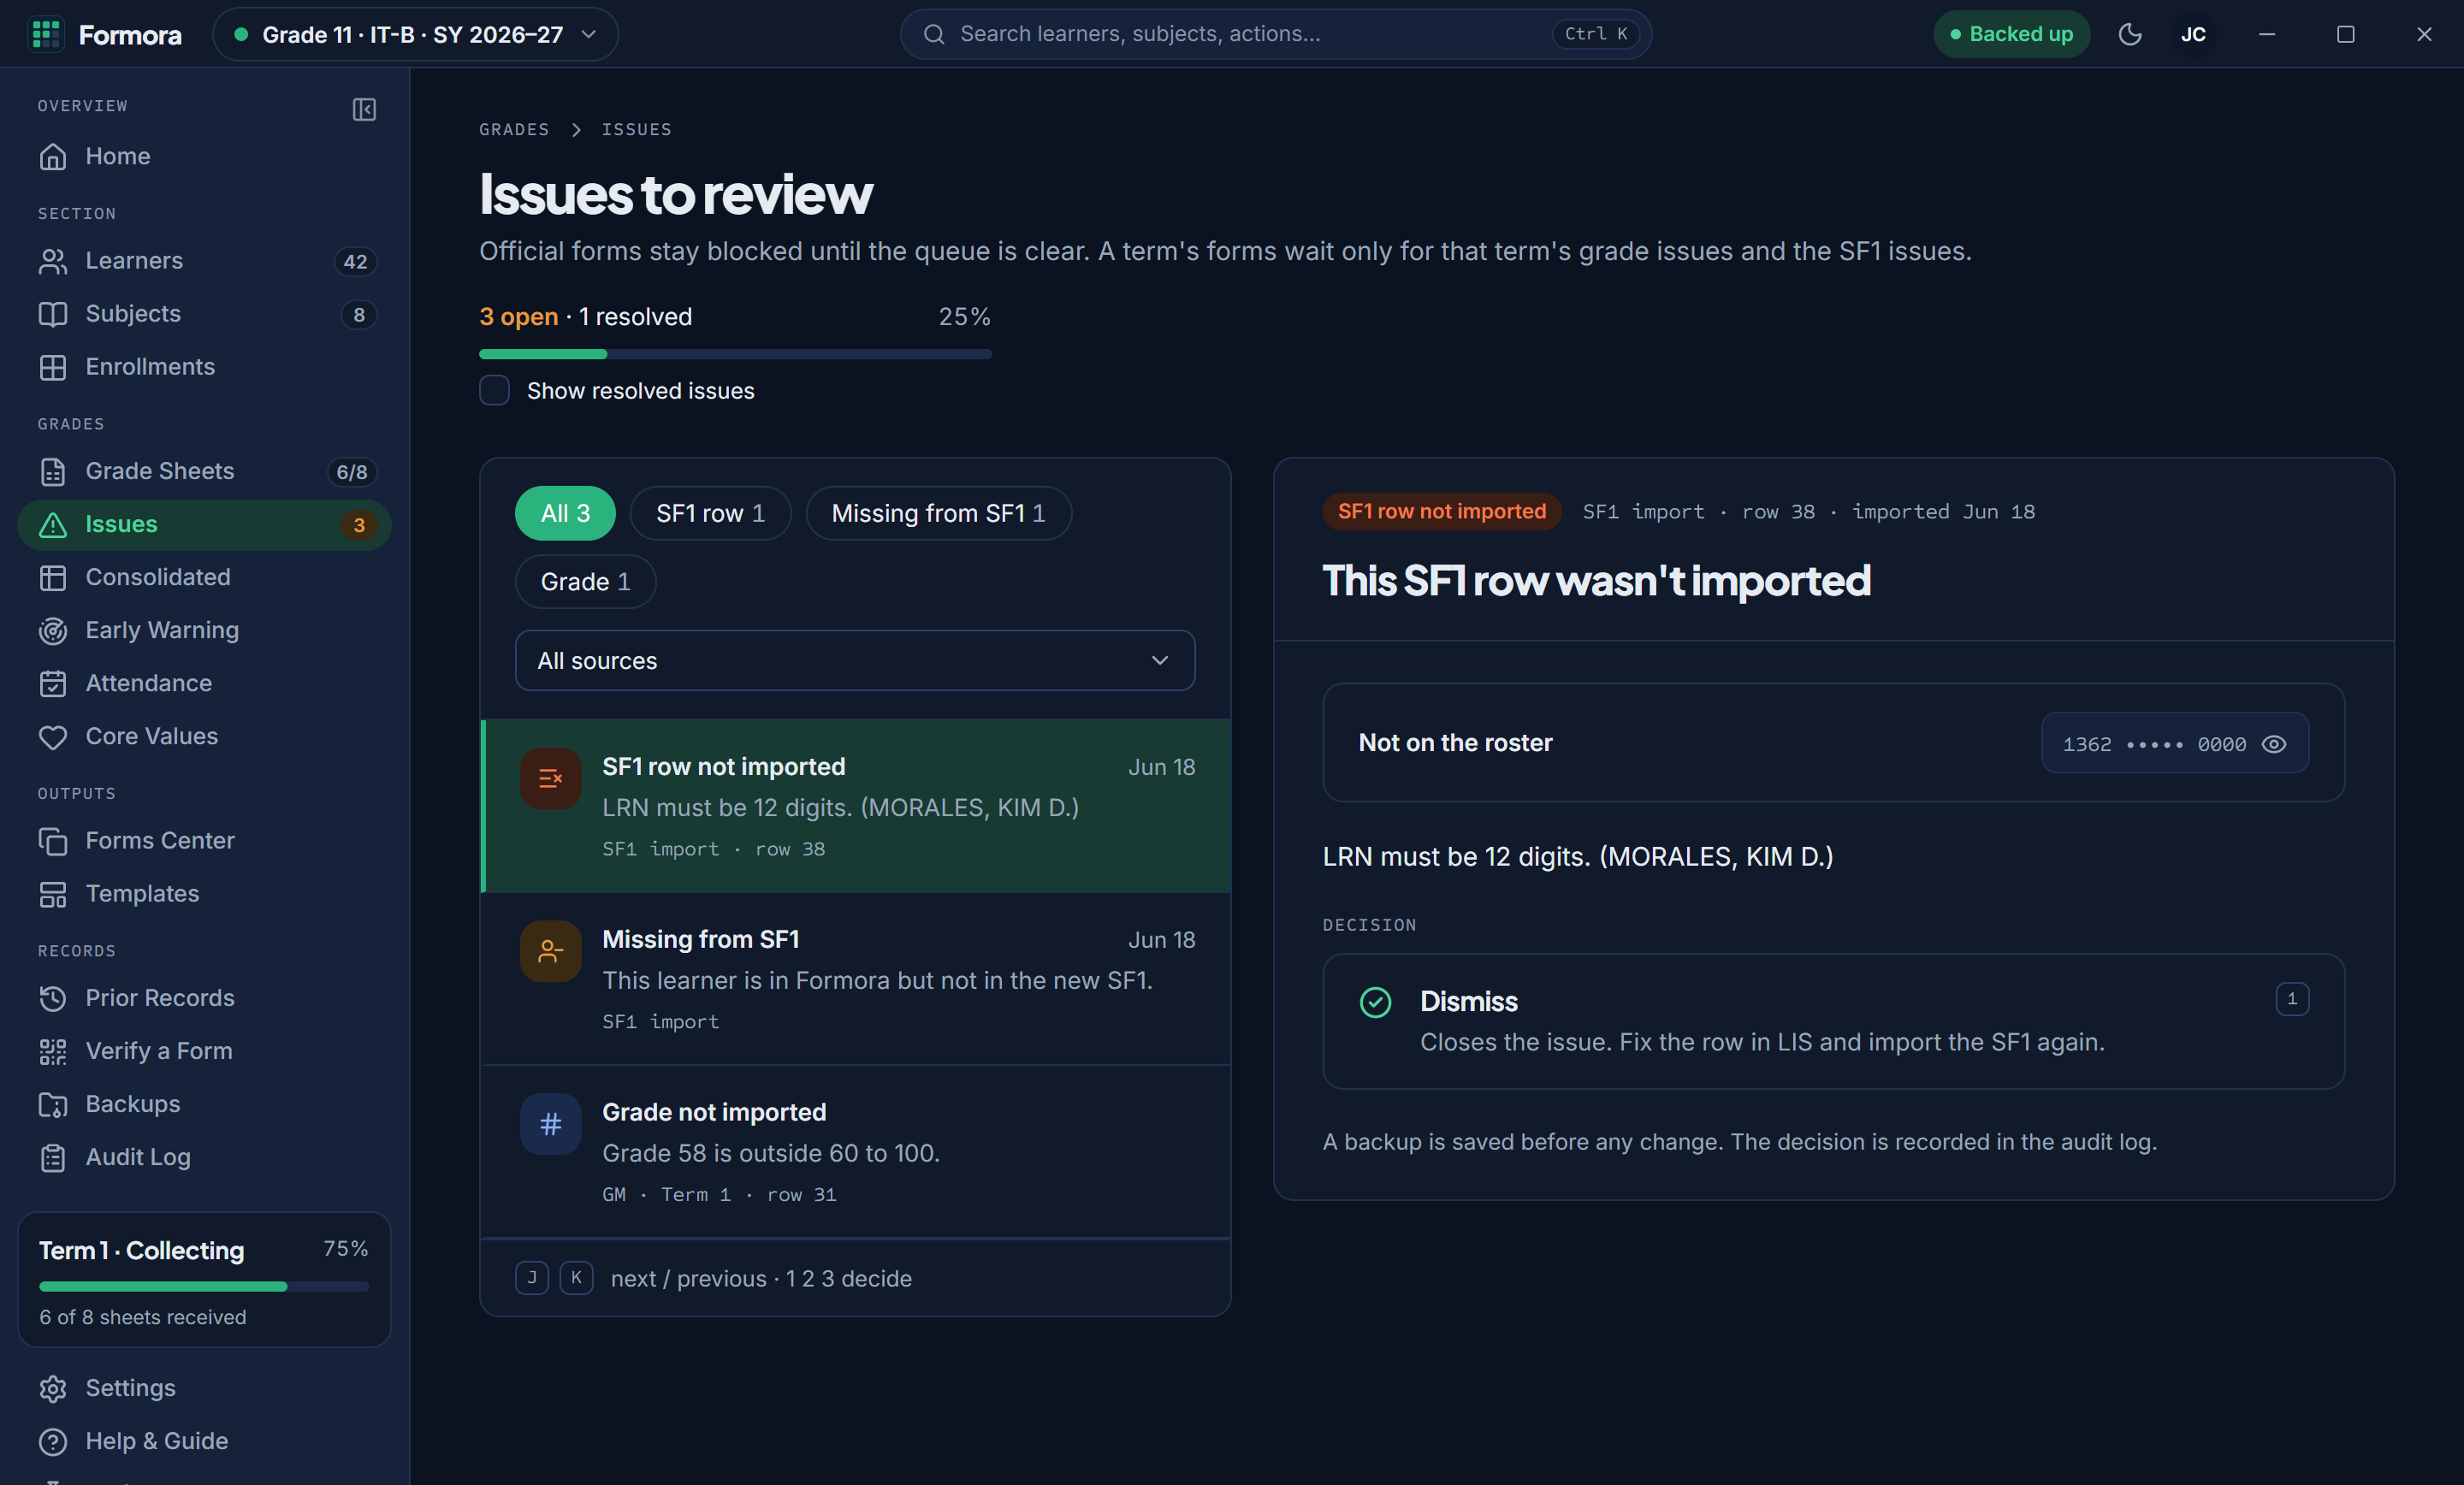Open Consolidated grades view
This screenshot has width=2464, height=1485.
pos(204,577)
